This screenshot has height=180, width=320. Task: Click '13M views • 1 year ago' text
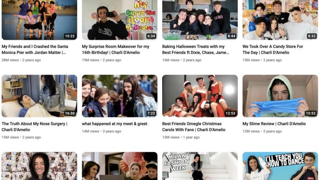[x=181, y=138]
